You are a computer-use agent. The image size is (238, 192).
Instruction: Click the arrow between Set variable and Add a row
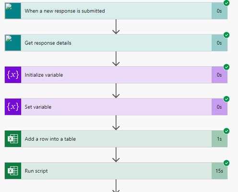[116, 123]
